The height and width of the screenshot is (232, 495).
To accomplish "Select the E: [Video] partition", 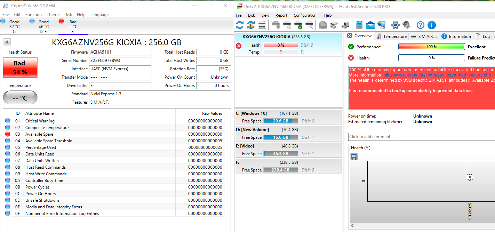I will tap(288, 150).
